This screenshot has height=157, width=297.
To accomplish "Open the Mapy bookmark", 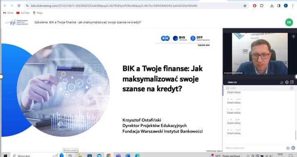I will tap(38, 13).
